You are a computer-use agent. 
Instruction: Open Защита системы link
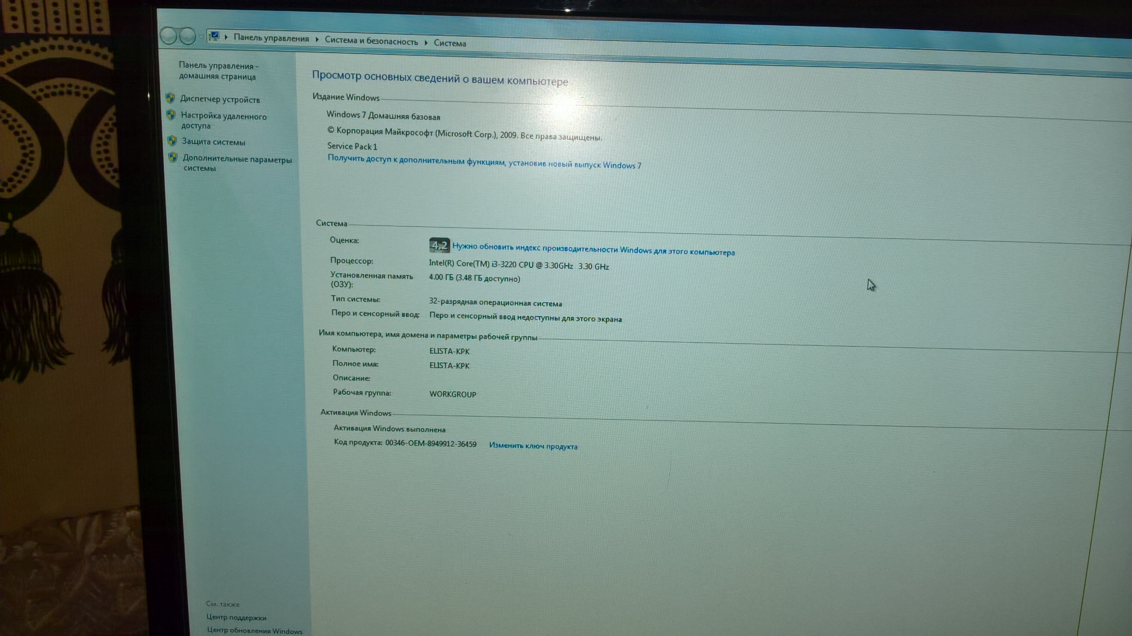point(214,142)
